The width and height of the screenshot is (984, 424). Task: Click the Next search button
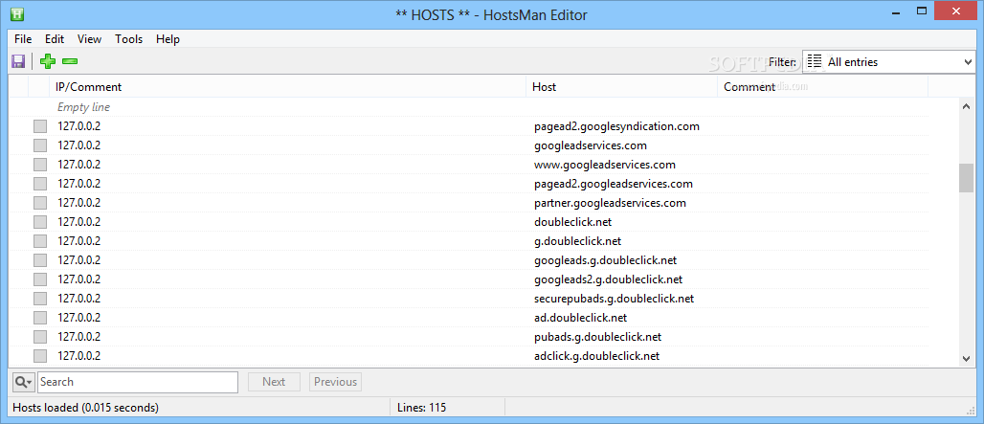coord(274,381)
